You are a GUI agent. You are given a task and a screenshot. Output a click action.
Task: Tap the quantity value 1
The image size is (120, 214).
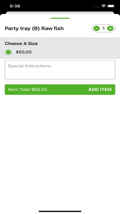pos(103,28)
